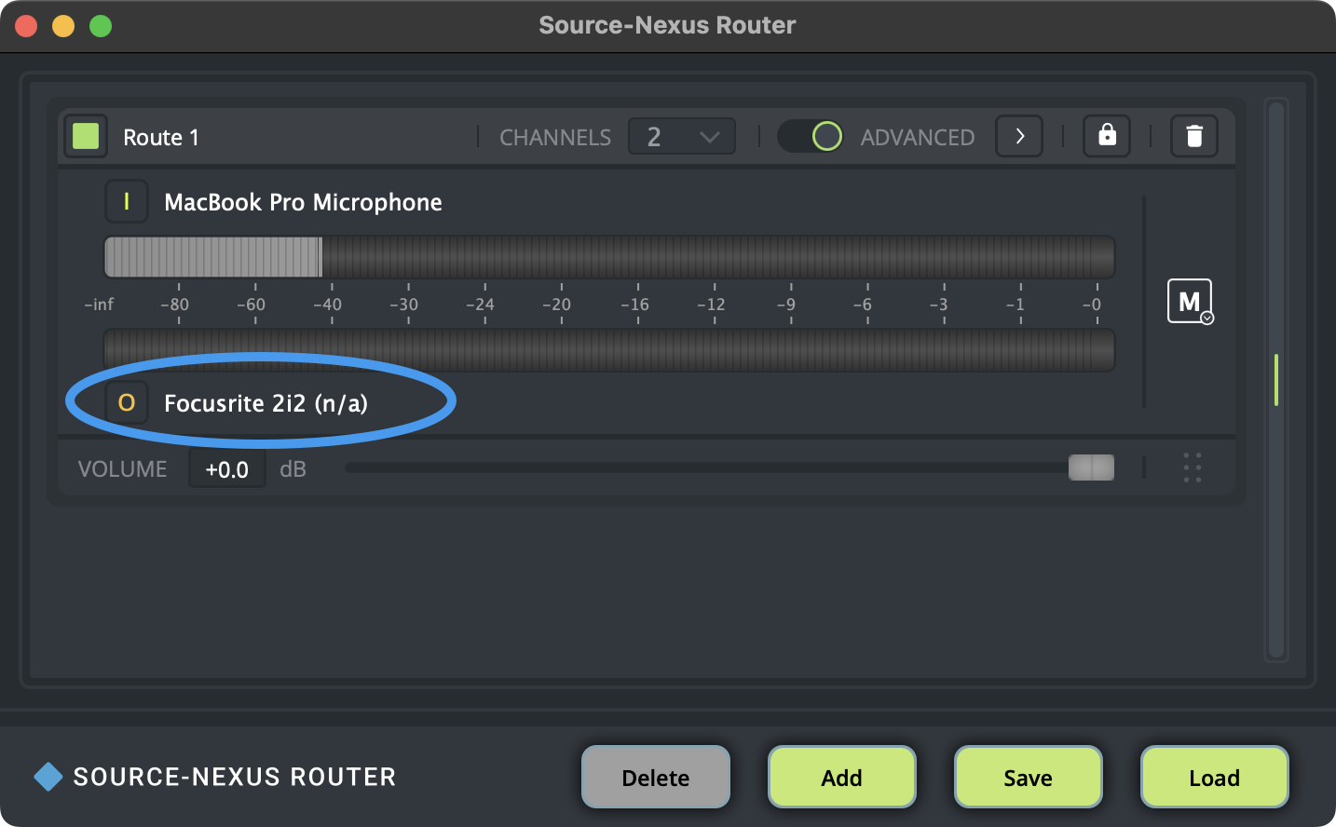This screenshot has width=1336, height=827.
Task: Close the Source-Nexus Router window
Action: click(26, 26)
